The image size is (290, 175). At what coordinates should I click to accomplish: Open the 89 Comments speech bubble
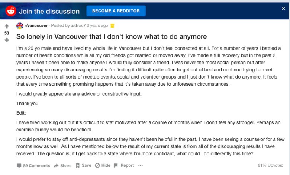point(19,166)
